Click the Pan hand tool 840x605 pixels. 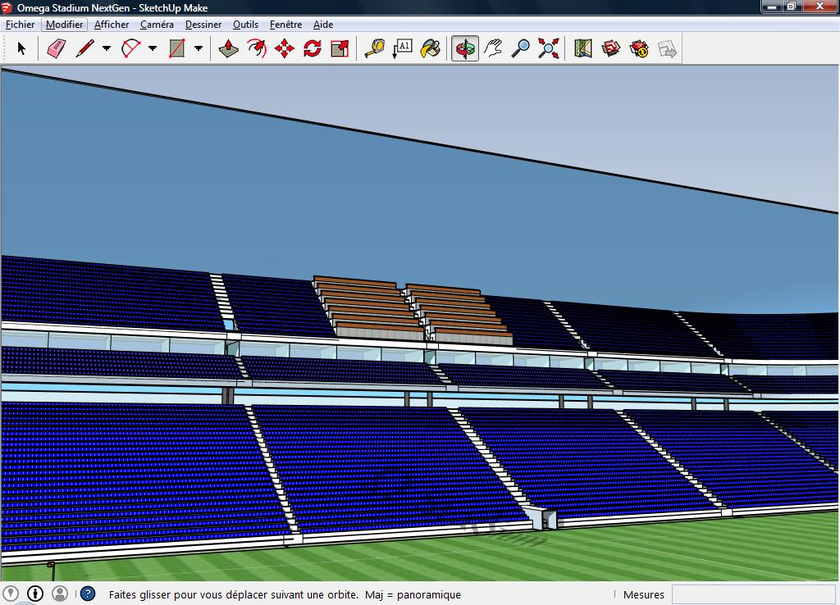pyautogui.click(x=492, y=49)
